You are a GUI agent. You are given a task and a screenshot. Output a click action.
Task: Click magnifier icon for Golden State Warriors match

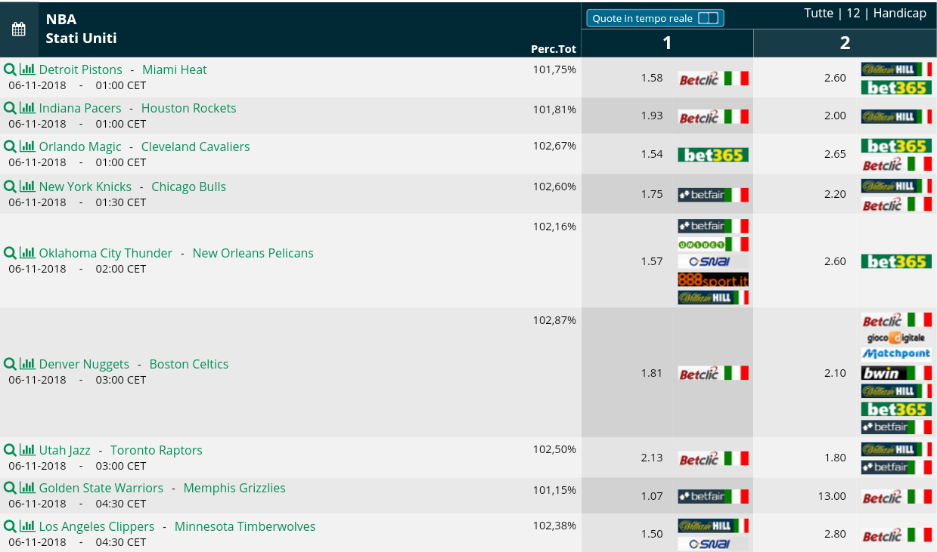pyautogui.click(x=10, y=488)
